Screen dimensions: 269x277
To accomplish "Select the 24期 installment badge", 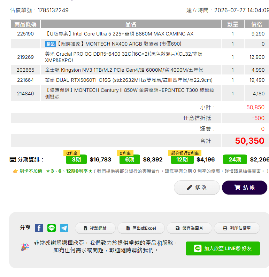I will click(x=235, y=159).
